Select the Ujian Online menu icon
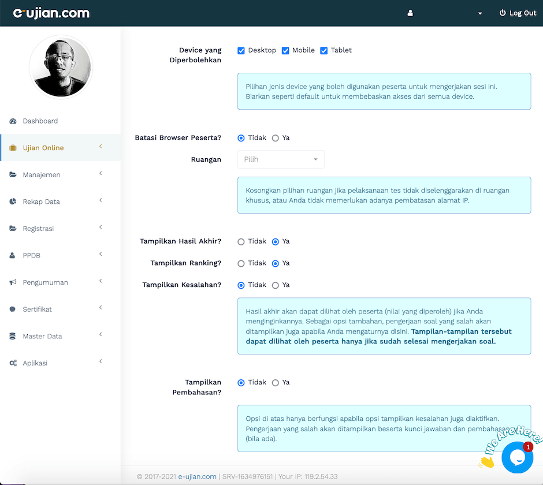 point(13,148)
